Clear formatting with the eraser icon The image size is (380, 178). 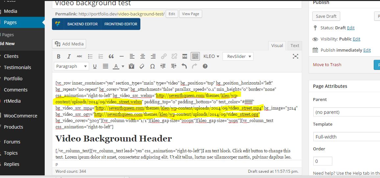(x=142, y=66)
